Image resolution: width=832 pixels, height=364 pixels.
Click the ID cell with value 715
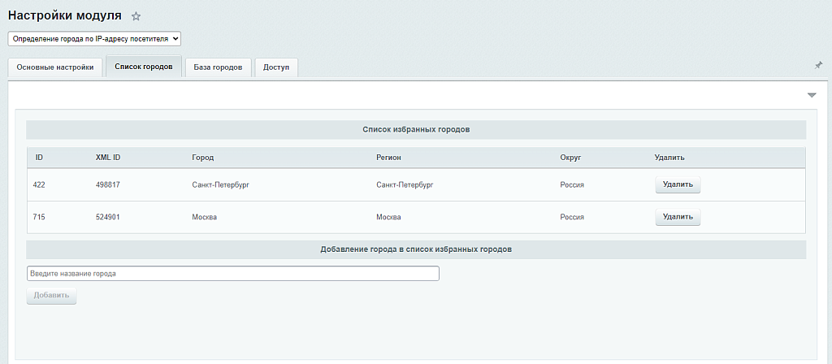pyautogui.click(x=40, y=218)
